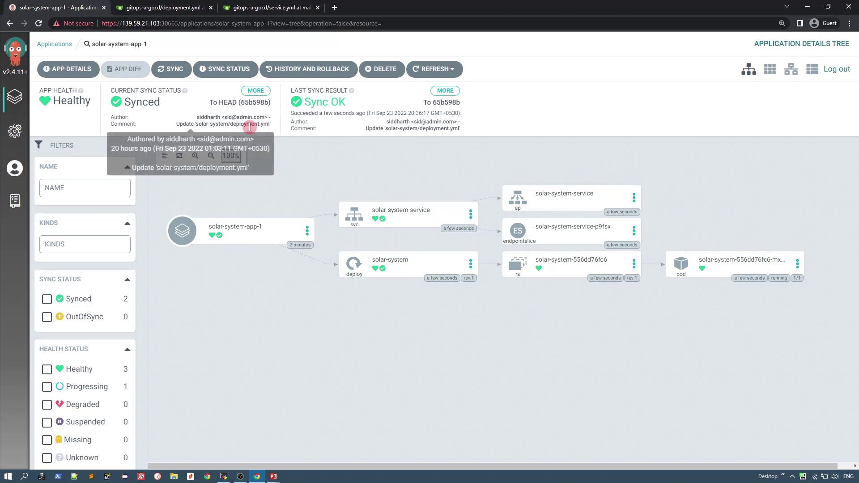Screen dimensions: 859x483
Task: Switch to the network view icon
Action: 791,69
